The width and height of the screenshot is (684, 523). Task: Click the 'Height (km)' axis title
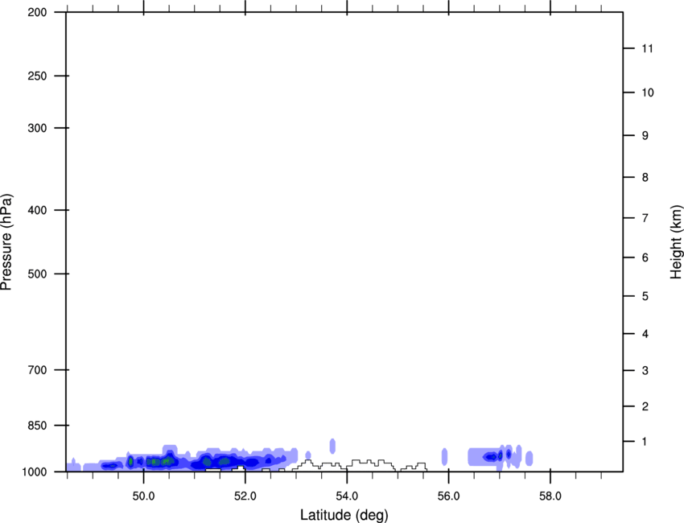(676, 242)
